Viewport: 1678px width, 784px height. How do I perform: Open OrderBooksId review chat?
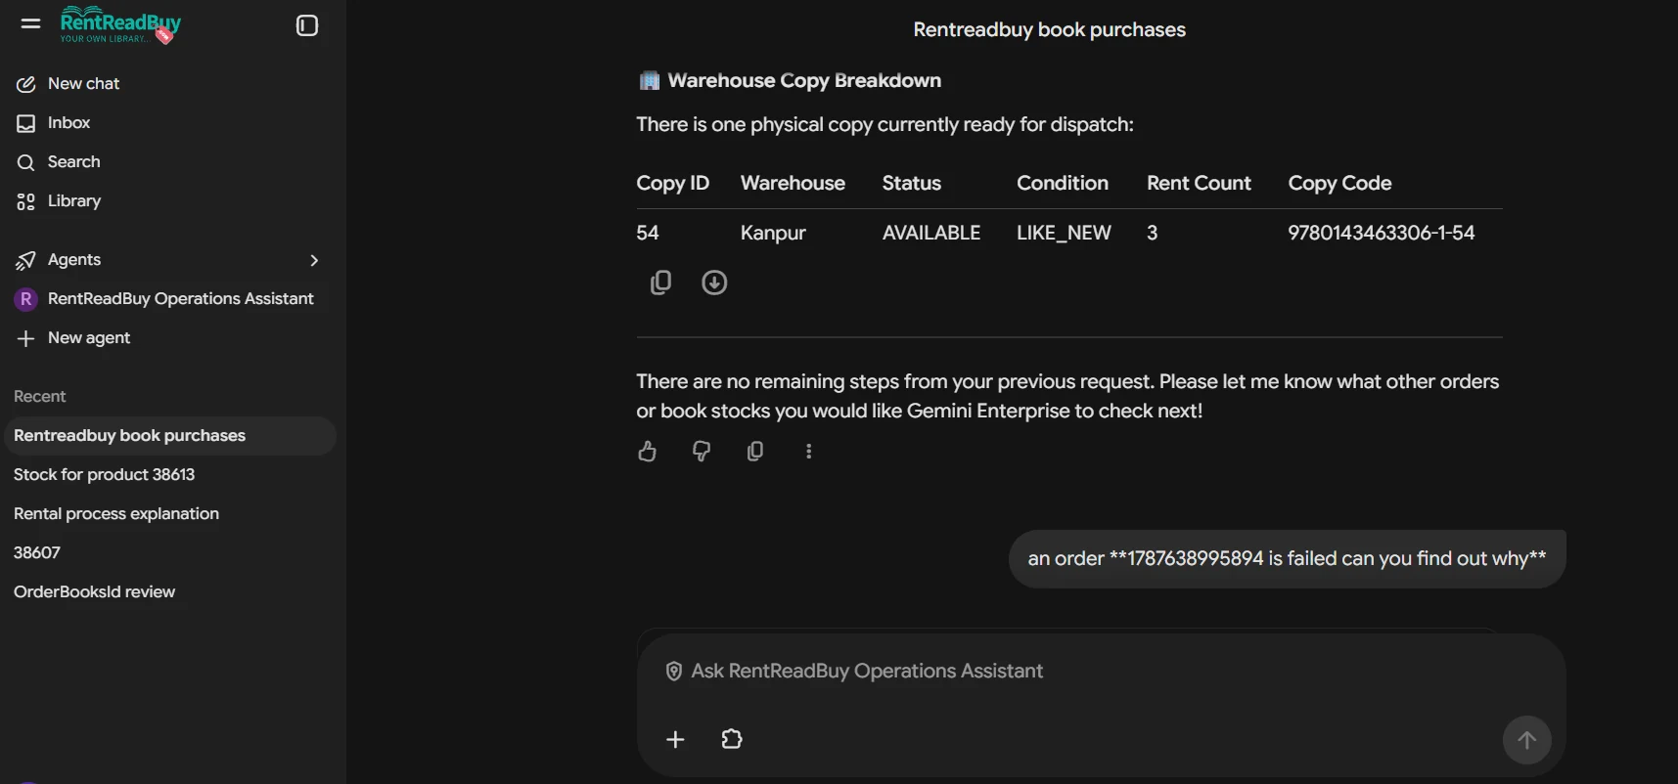pos(94,592)
